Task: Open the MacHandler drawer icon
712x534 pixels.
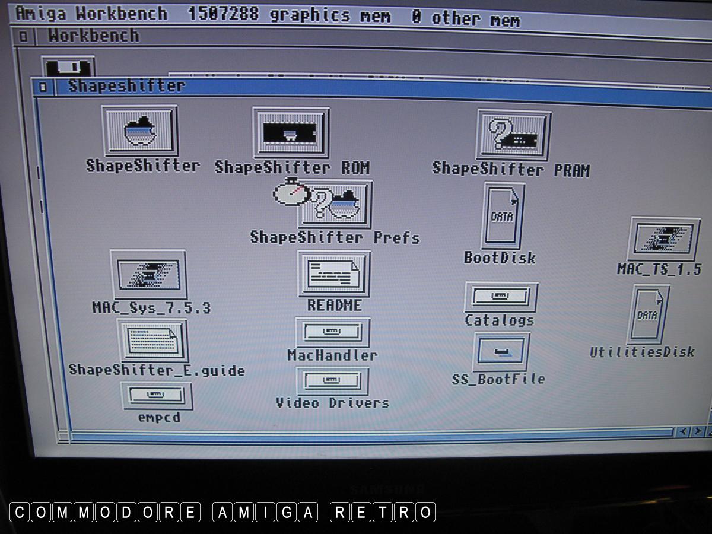Action: coord(332,332)
